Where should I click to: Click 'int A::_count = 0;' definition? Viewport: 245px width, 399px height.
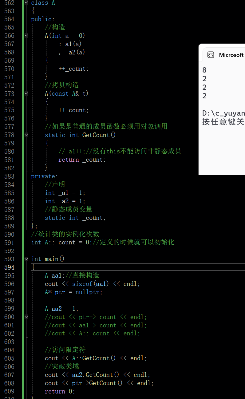click(62, 242)
